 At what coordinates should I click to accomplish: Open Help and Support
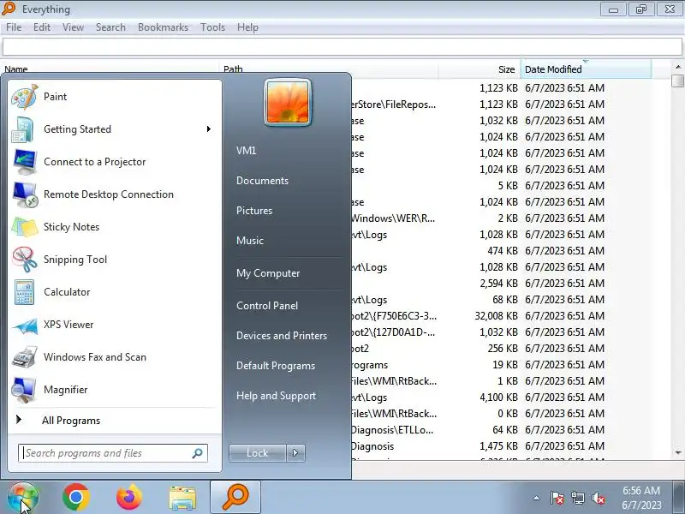click(x=276, y=396)
